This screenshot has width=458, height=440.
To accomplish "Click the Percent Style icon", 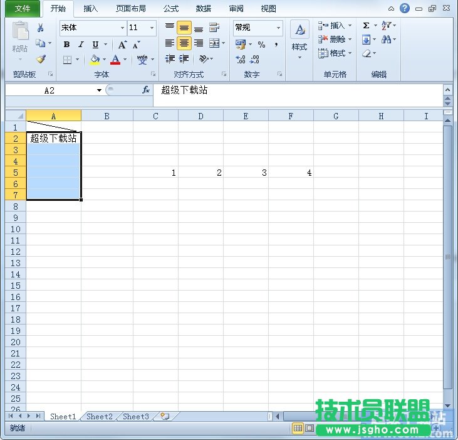I will (x=261, y=45).
